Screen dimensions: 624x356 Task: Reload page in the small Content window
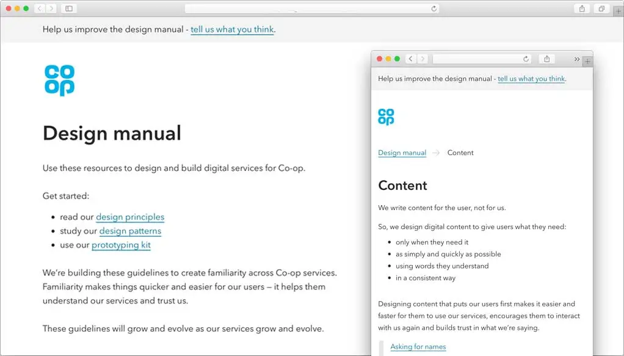pyautogui.click(x=526, y=59)
